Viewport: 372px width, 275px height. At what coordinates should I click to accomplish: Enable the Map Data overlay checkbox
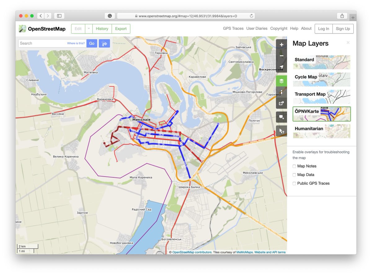pos(294,175)
